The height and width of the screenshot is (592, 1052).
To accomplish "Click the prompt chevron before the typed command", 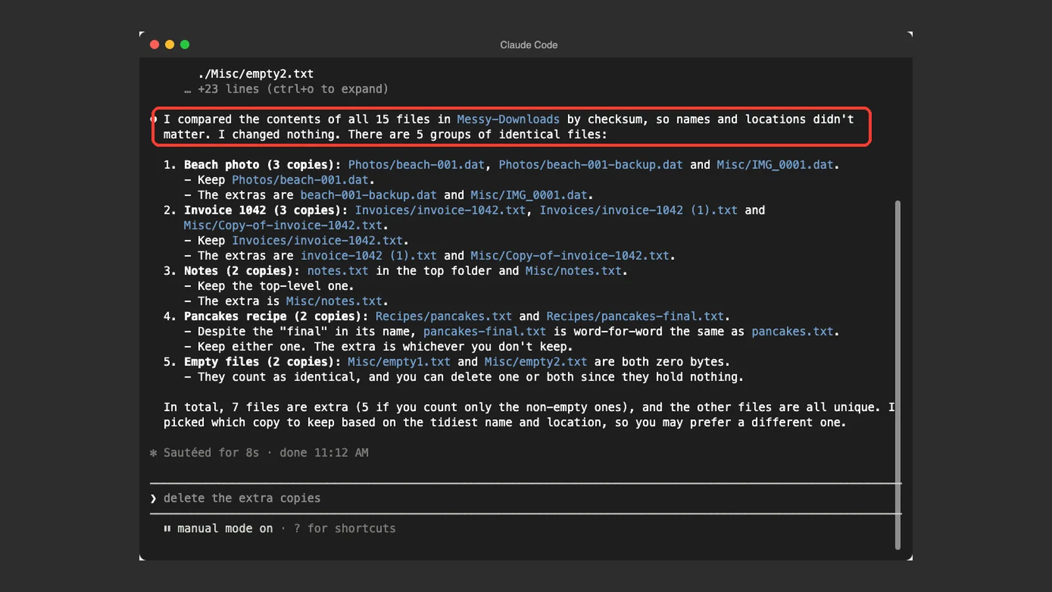I will coord(153,499).
